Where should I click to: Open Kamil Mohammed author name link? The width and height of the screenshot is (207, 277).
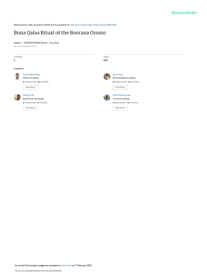pyautogui.click(x=122, y=95)
